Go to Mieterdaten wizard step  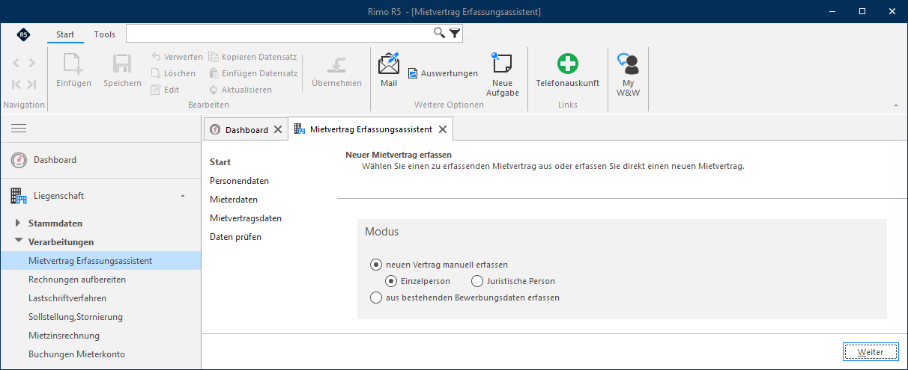click(234, 200)
